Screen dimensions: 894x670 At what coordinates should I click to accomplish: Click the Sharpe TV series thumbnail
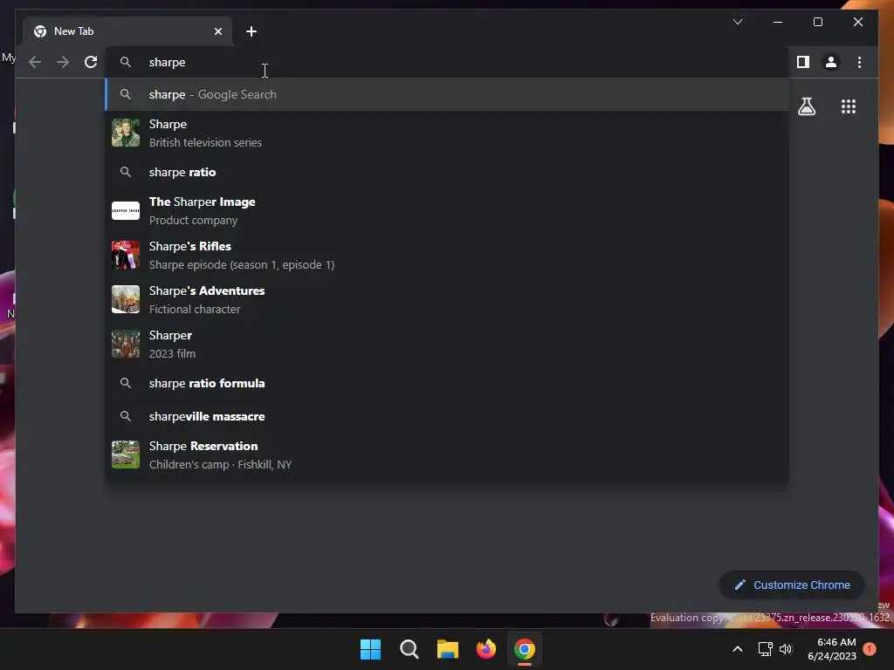(126, 133)
